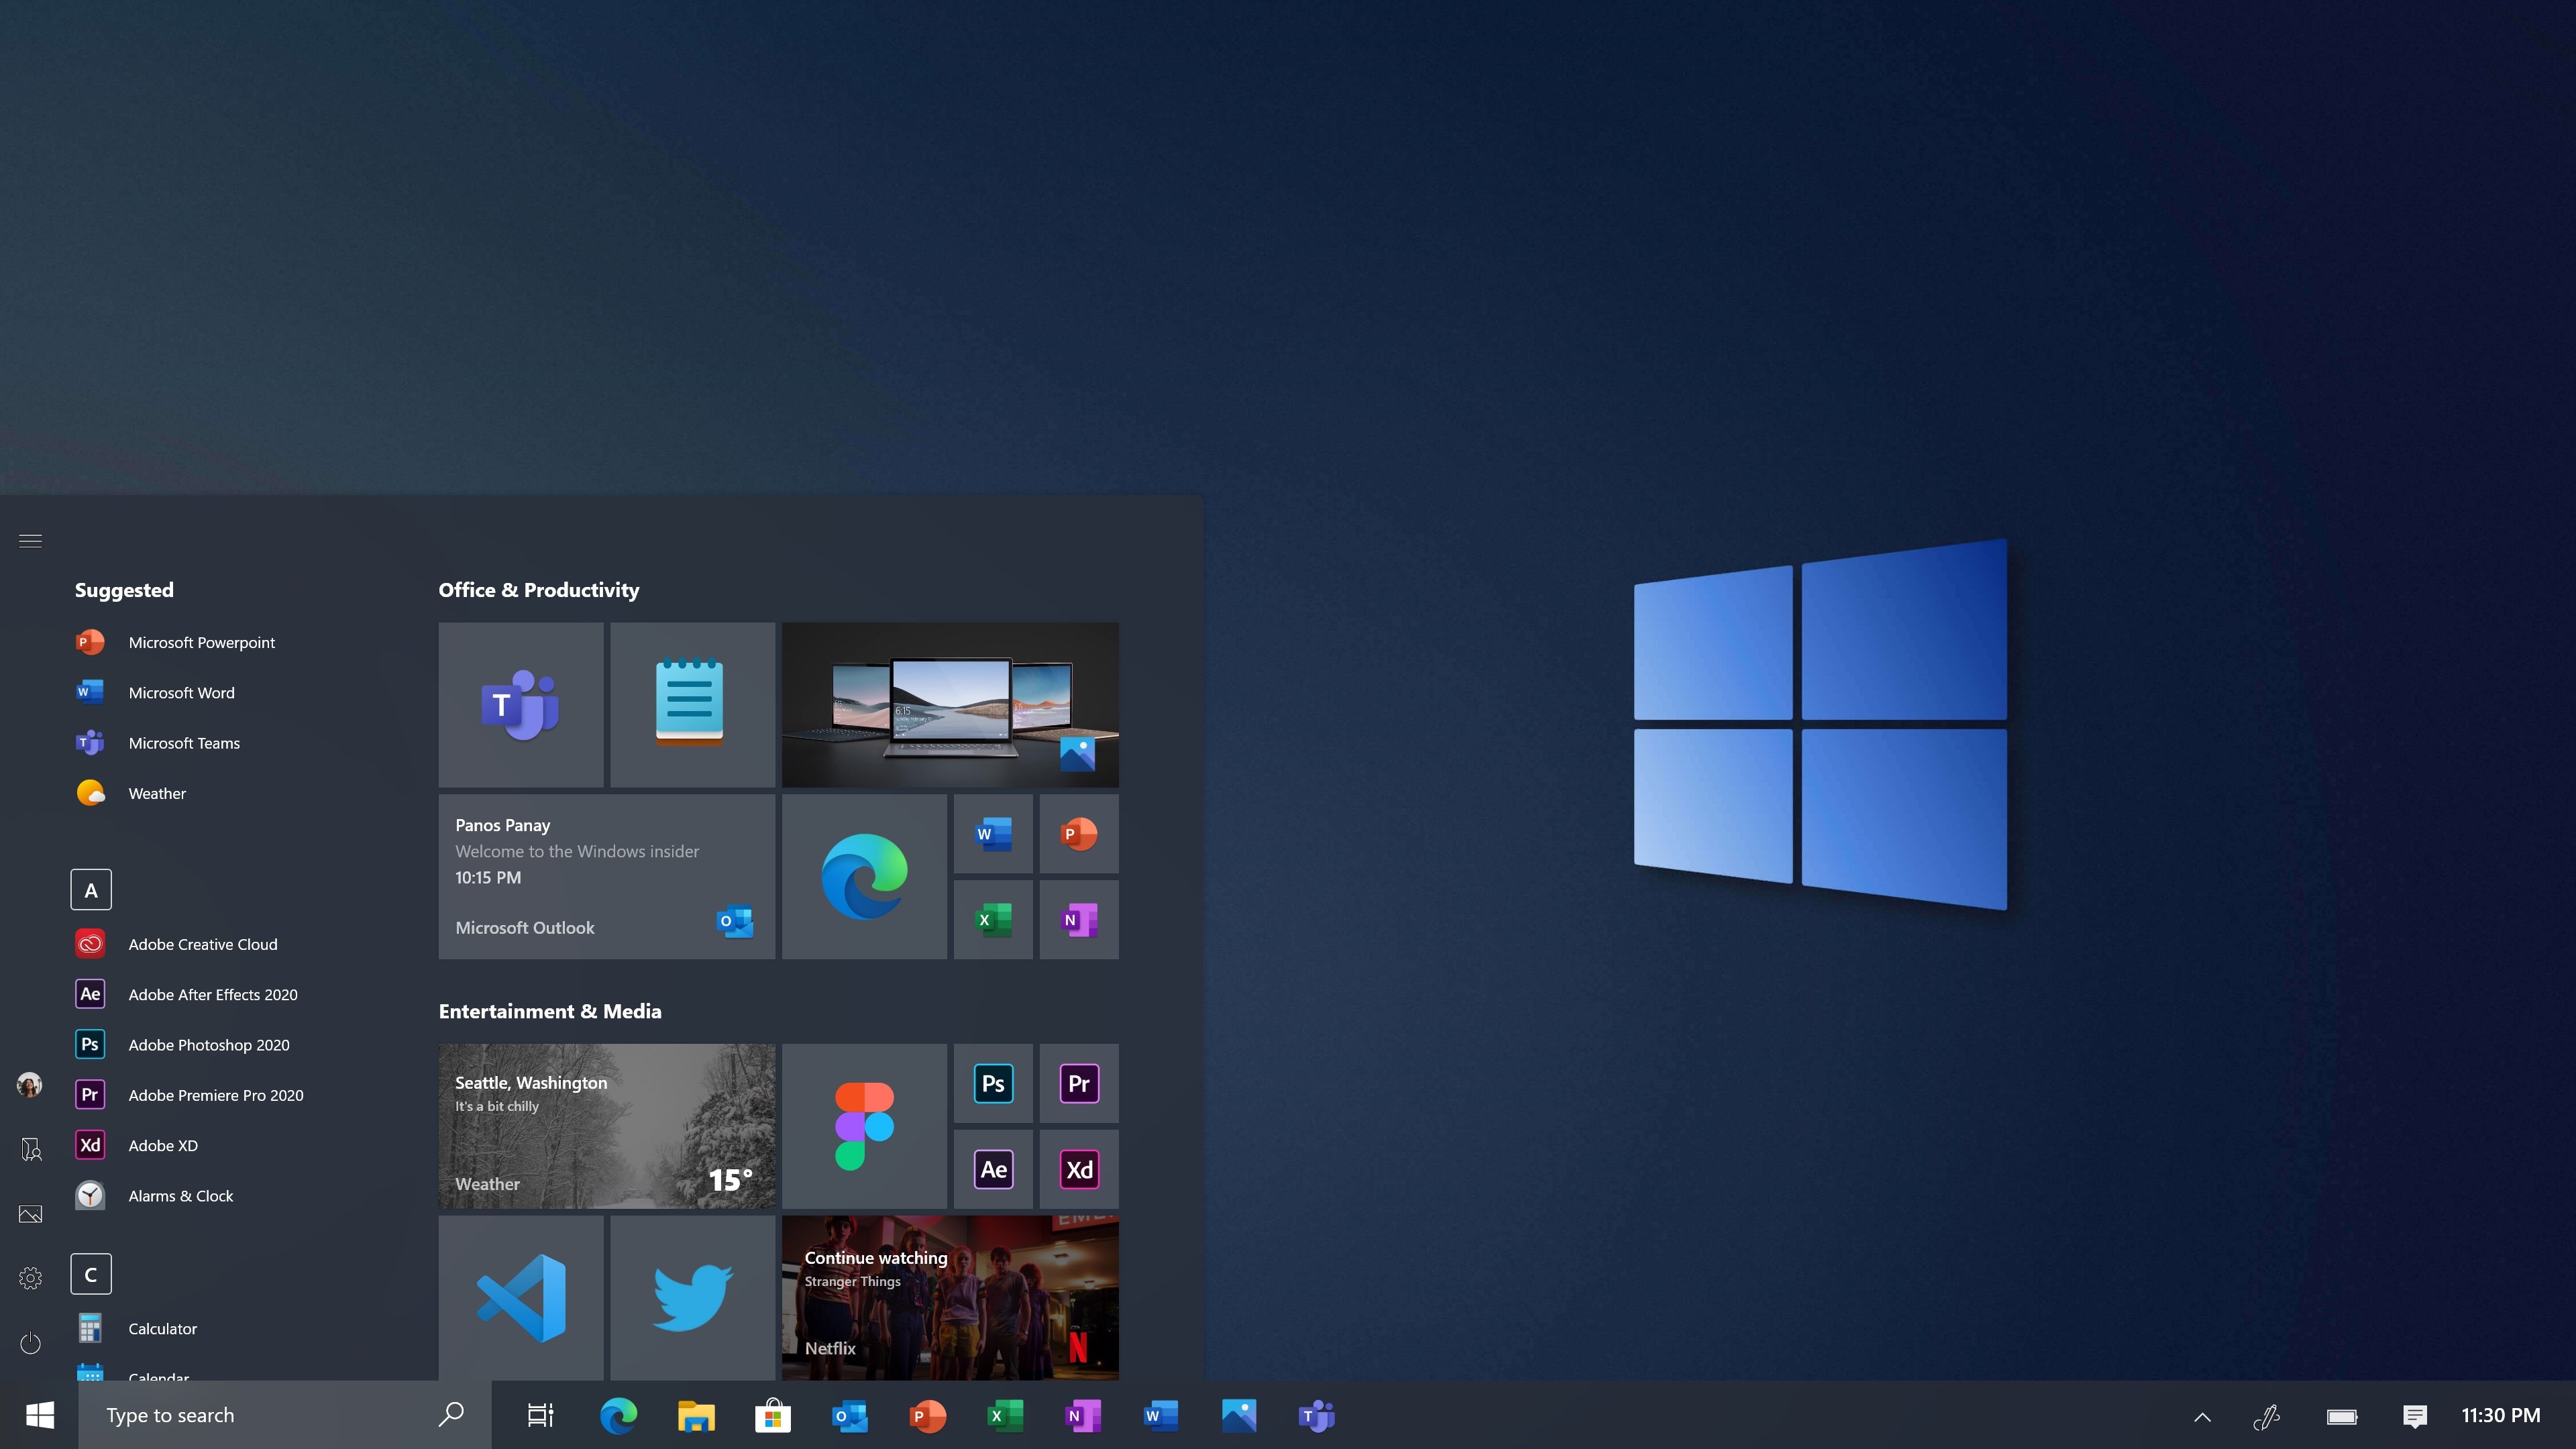Open the small OneNote tile

click(x=1079, y=920)
